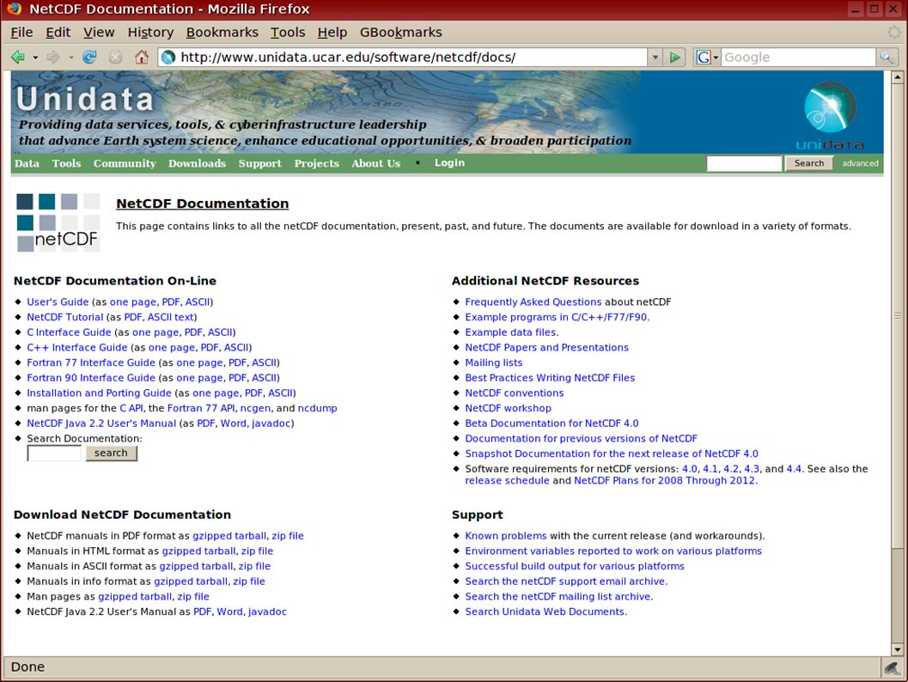Click the Unidata globe logo in the banner

[830, 107]
